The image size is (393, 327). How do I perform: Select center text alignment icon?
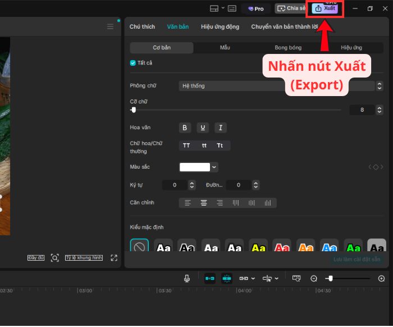204,203
